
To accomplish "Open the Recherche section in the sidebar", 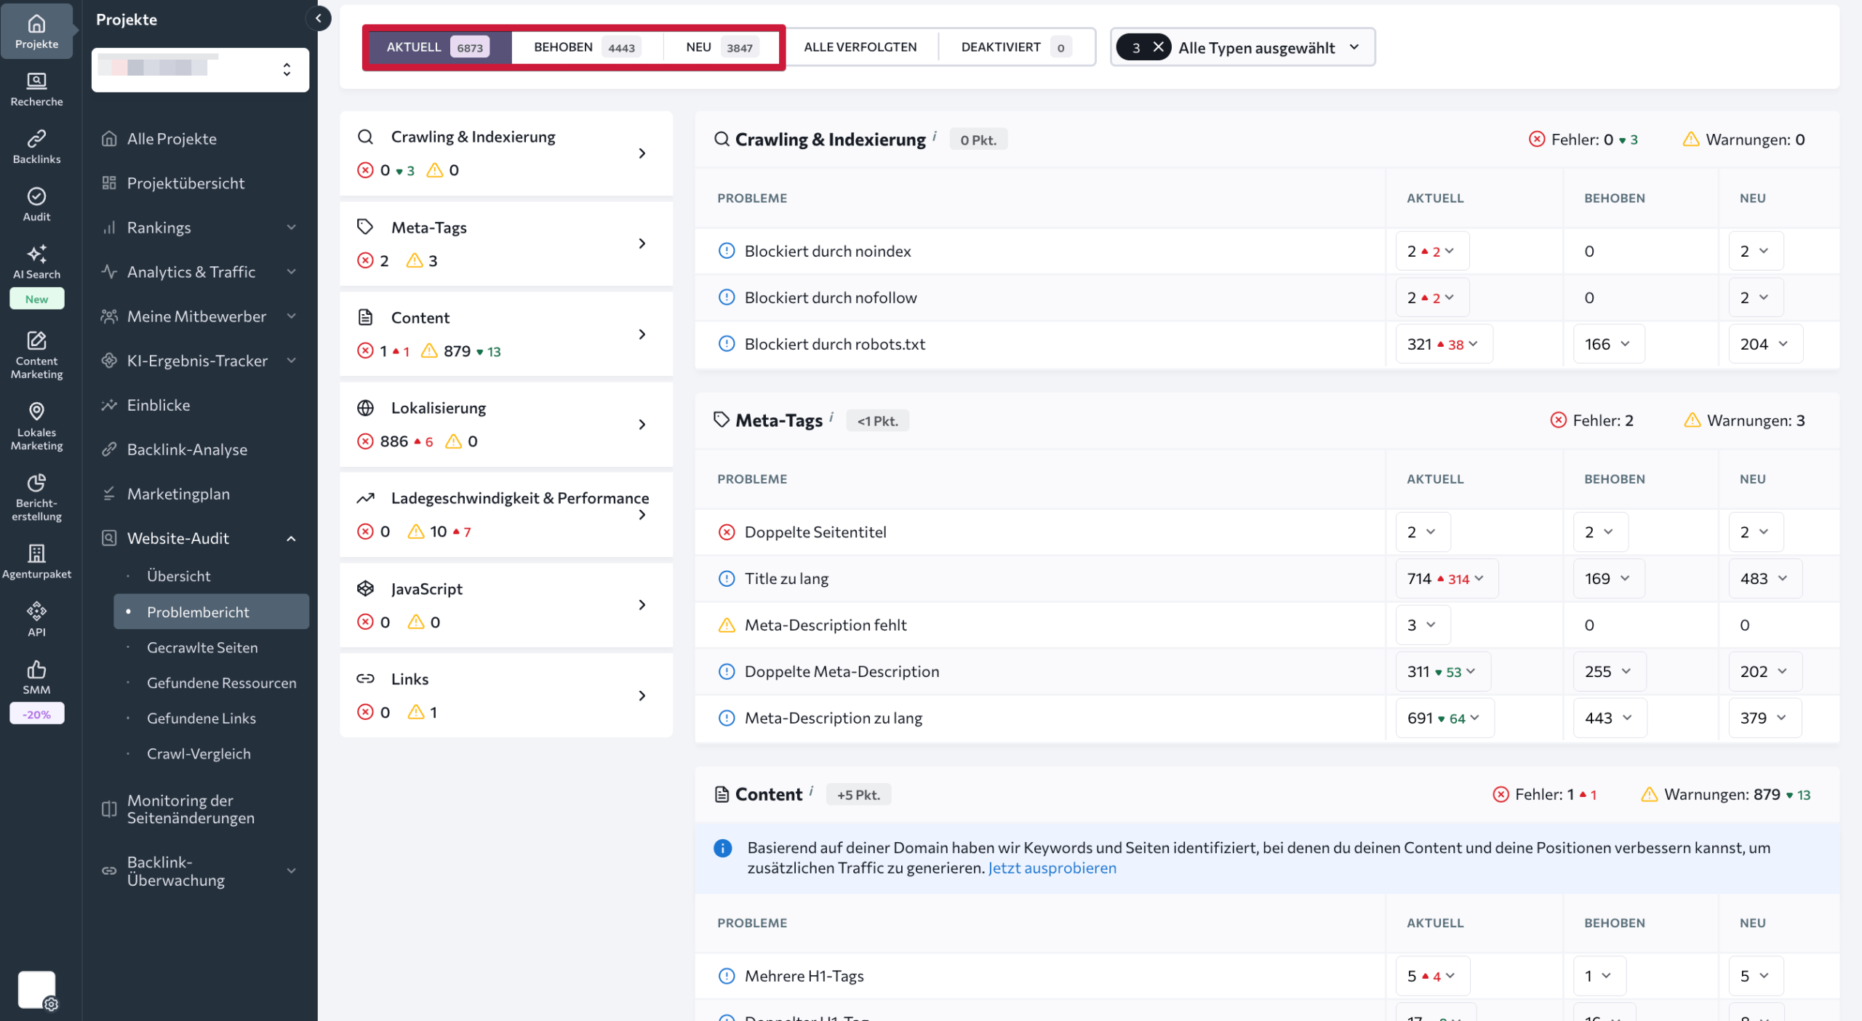I will click(36, 89).
